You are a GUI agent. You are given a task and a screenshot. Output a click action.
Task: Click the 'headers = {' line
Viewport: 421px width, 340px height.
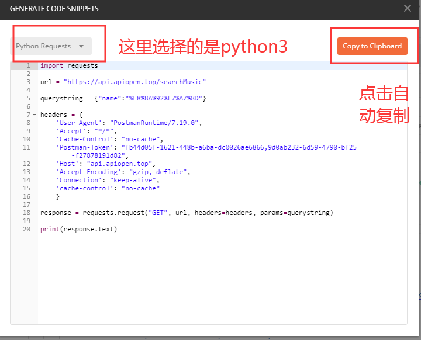pos(61,115)
